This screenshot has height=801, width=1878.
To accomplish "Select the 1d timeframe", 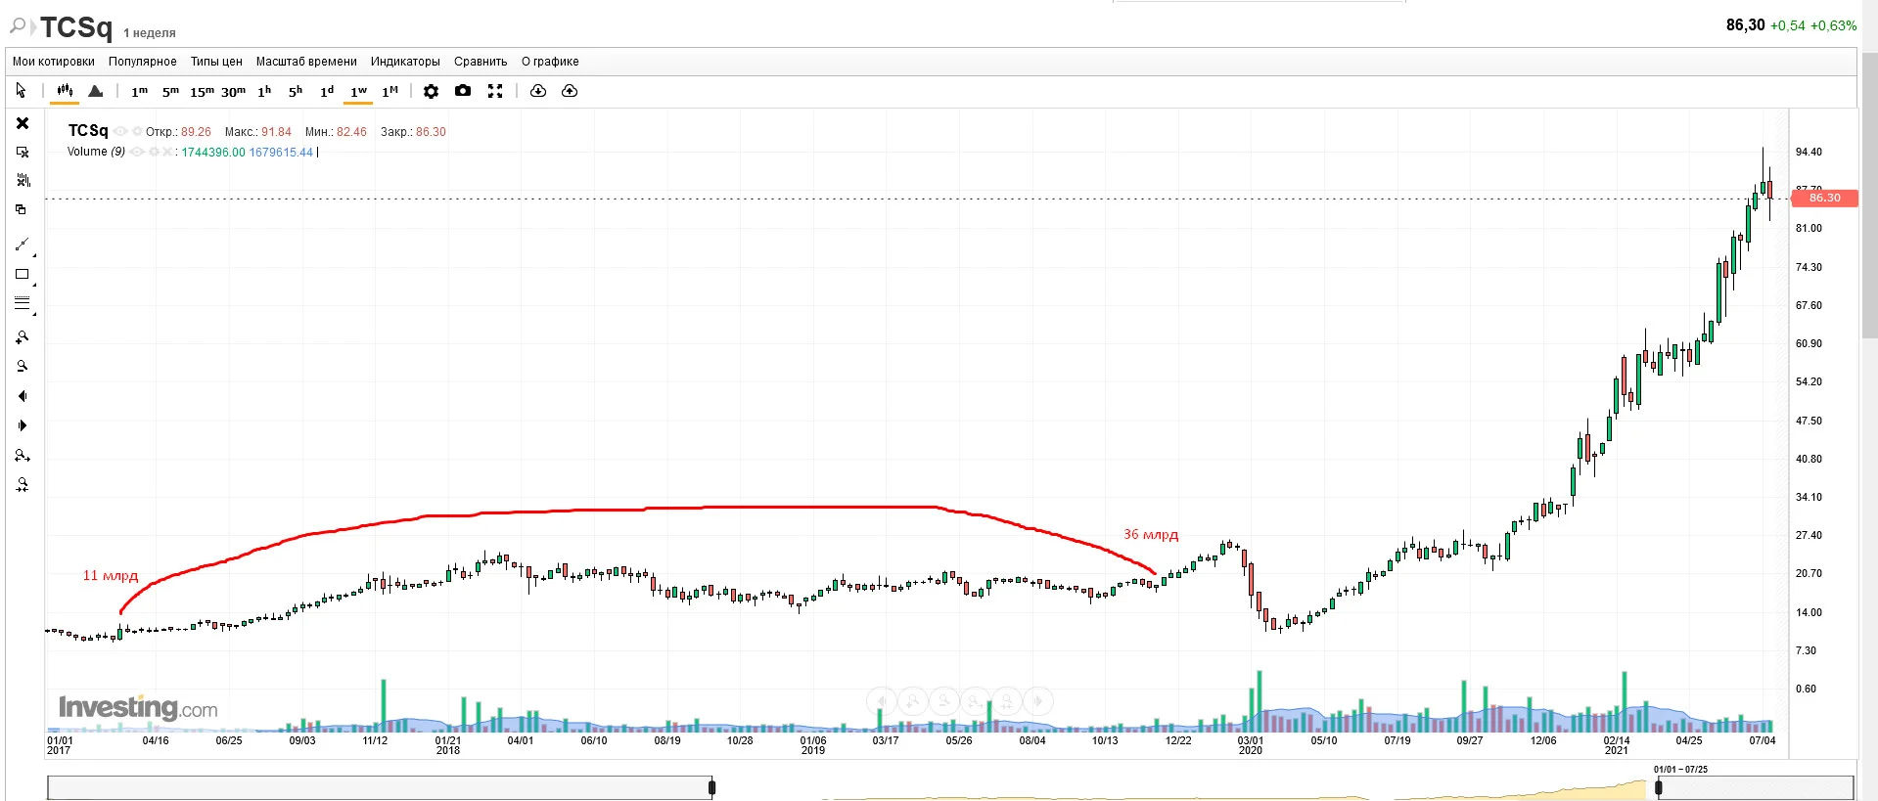I will 327,91.
